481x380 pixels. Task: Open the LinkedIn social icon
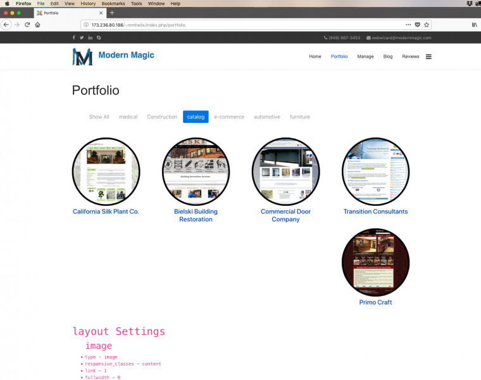(x=90, y=37)
